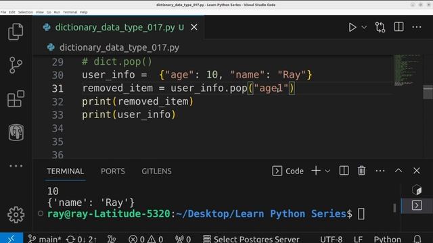This screenshot has height=243, width=433.
Task: Open the Selection menu
Action: tap(26, 12)
